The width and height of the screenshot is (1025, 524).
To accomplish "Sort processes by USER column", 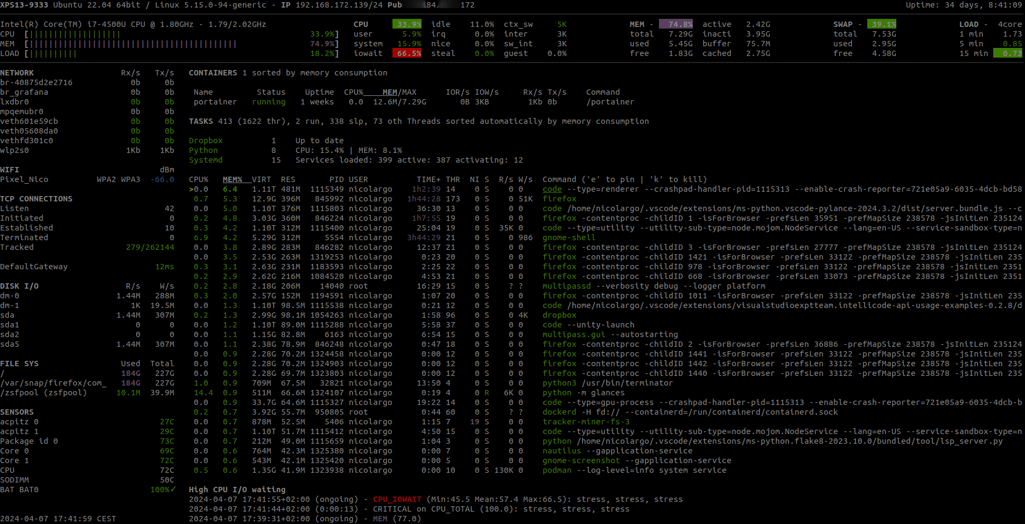I will coord(358,179).
